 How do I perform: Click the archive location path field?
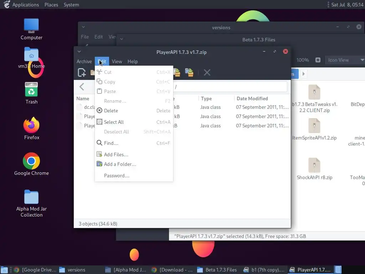tap(230, 87)
